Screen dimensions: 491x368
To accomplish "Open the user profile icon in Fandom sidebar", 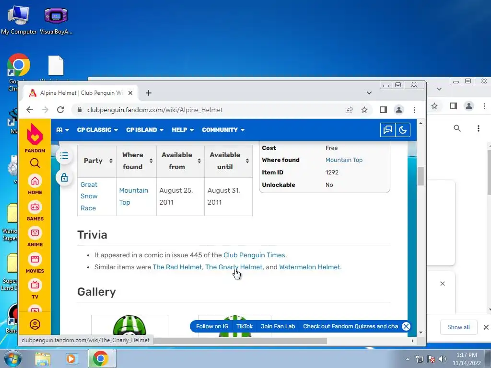I will coord(35,324).
